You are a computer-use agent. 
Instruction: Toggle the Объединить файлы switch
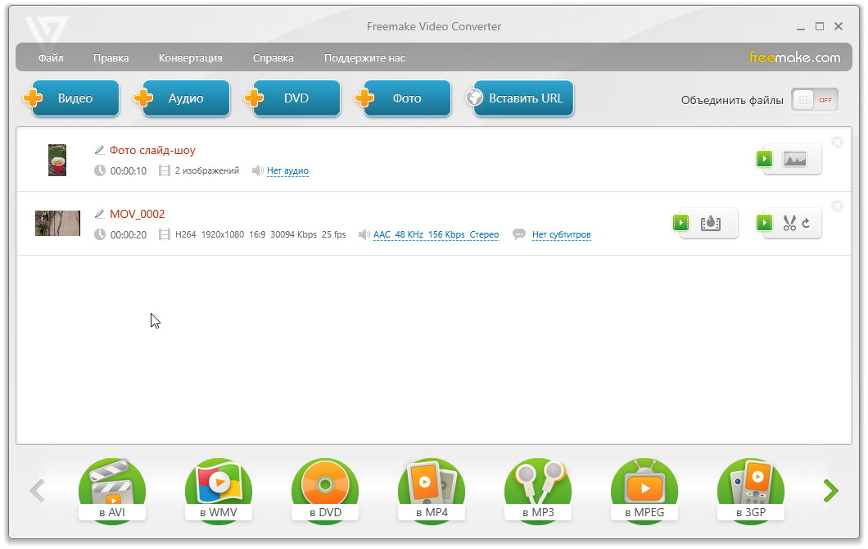point(814,100)
